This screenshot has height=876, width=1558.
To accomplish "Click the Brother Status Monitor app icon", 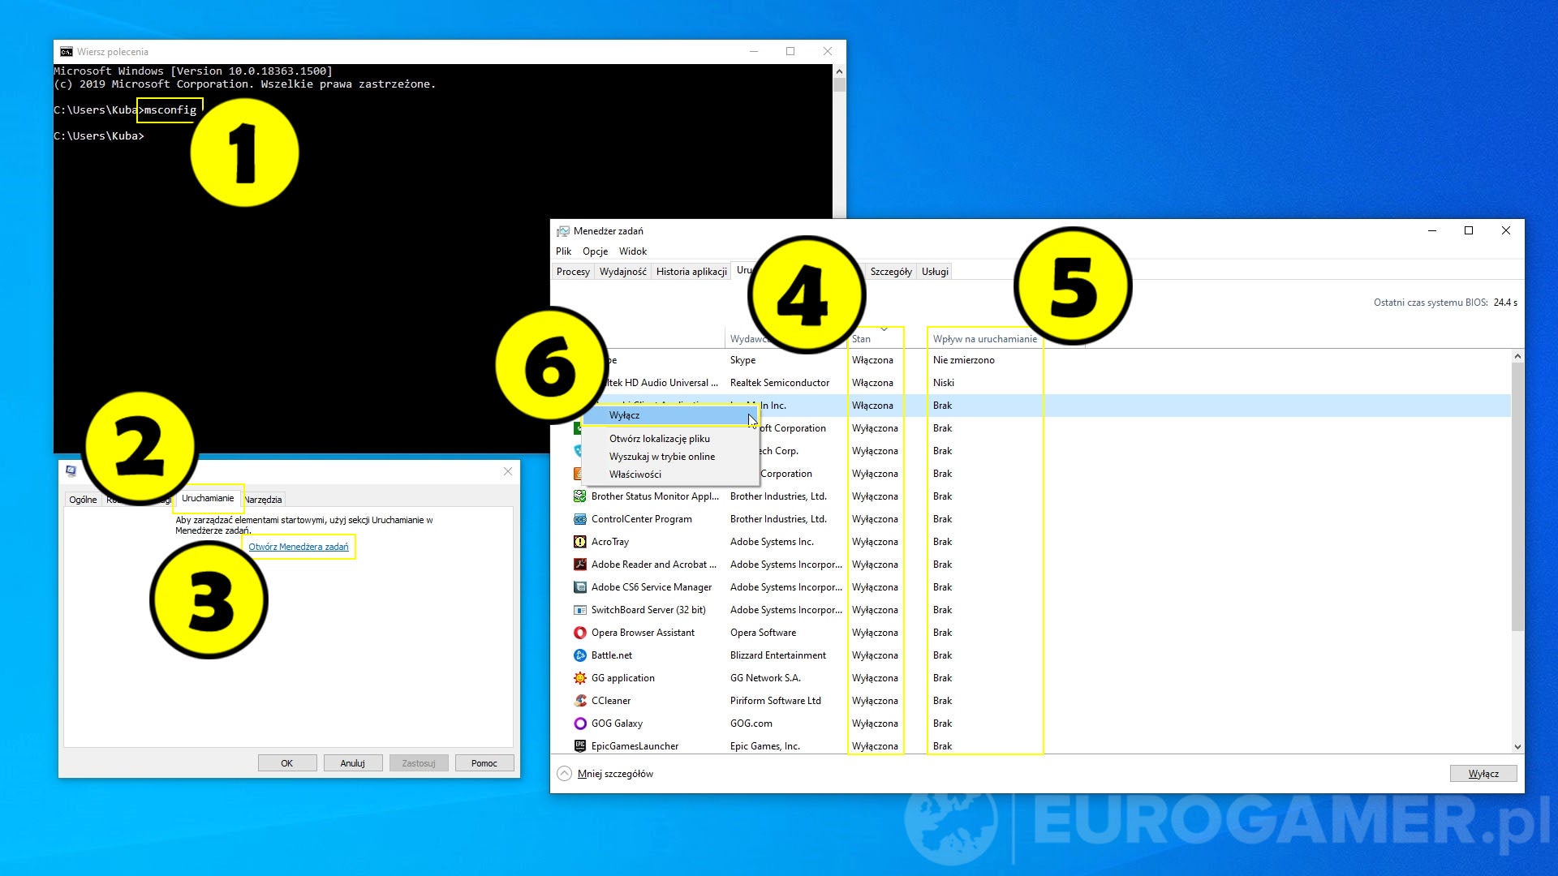I will (579, 496).
